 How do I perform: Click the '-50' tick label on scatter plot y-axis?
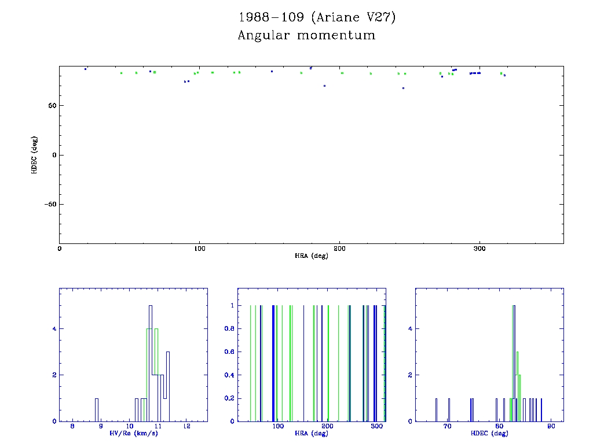(x=49, y=205)
